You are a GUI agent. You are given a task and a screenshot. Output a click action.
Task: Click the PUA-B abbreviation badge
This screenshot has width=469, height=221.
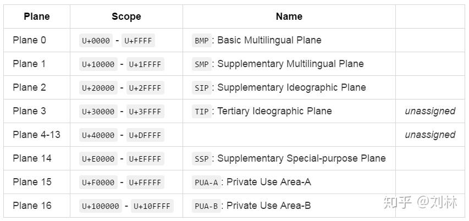(206, 206)
